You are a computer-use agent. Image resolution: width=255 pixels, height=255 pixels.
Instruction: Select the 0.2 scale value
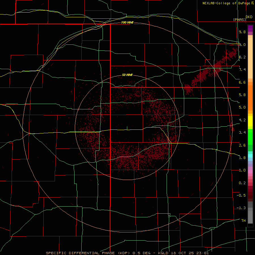coord(242,183)
